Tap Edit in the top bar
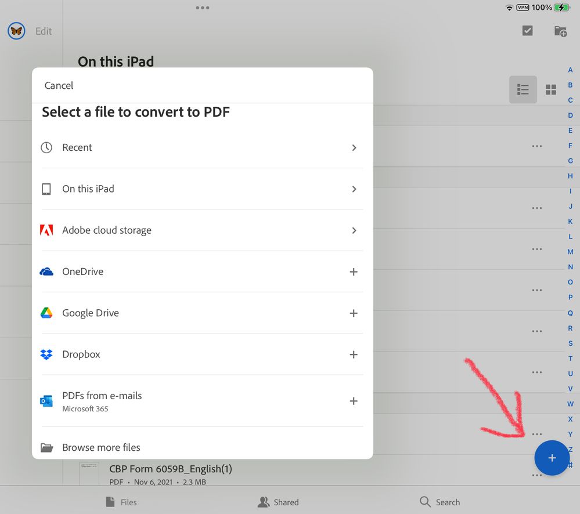This screenshot has width=580, height=514. coord(44,31)
